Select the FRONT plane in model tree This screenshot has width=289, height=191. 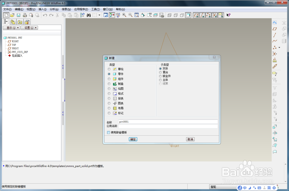pos(13,49)
